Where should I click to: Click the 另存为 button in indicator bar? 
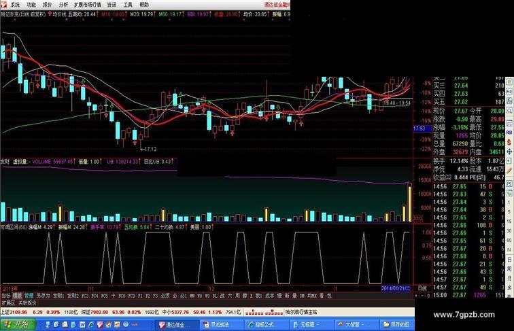tap(43, 296)
